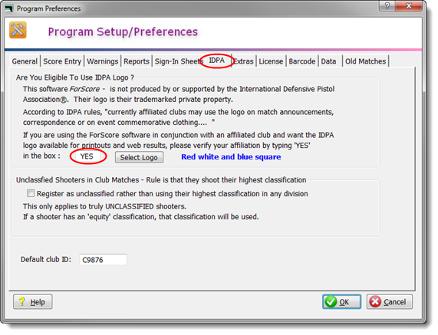
Task: Open the Barcode tab
Action: 302,61
